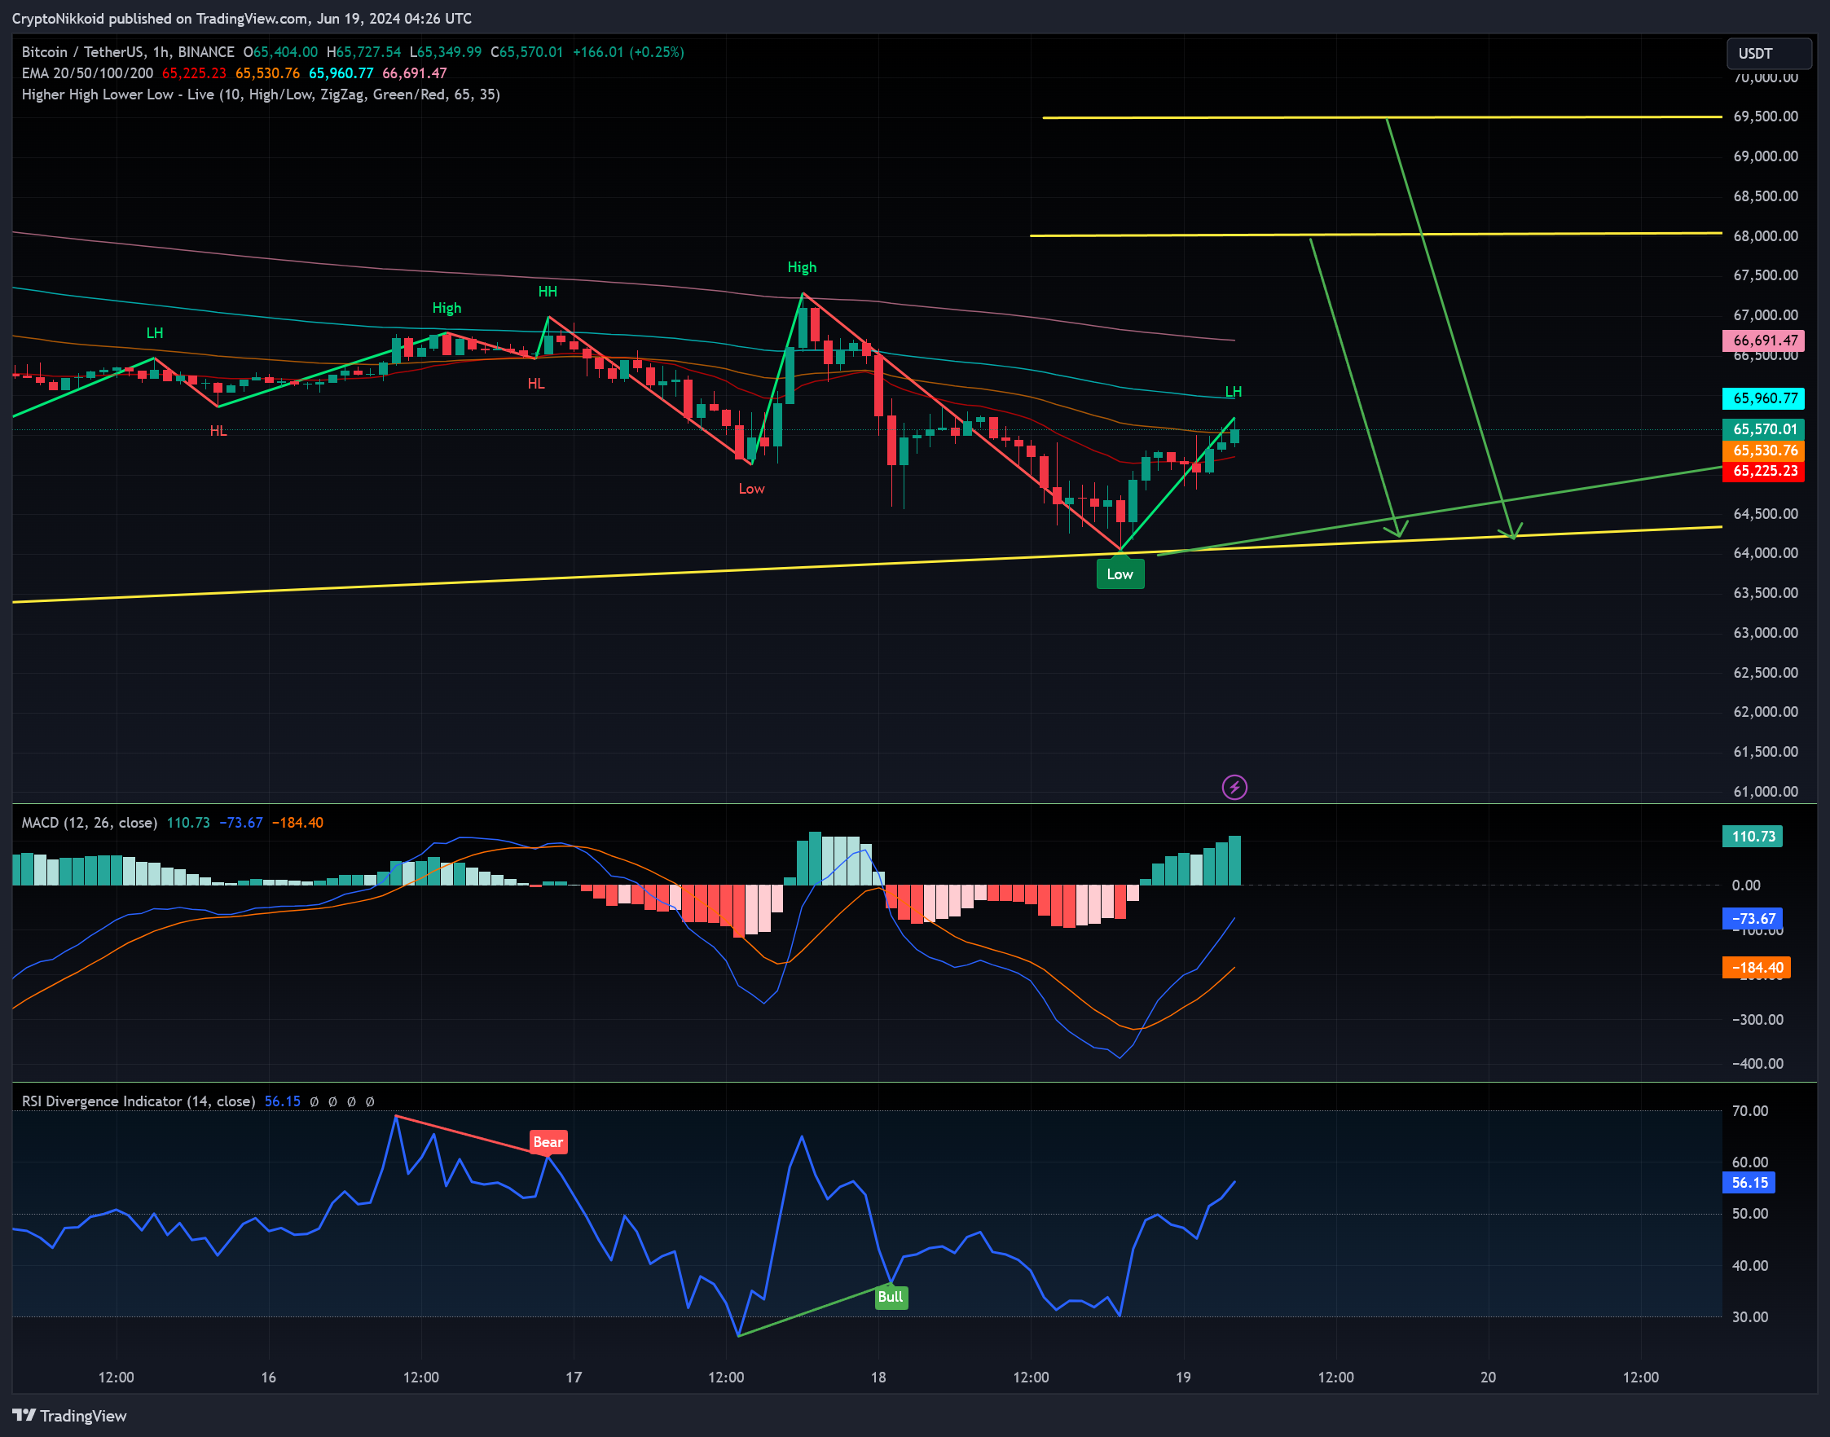Click the date 19 on time axis
The image size is (1830, 1437).
1183,1378
